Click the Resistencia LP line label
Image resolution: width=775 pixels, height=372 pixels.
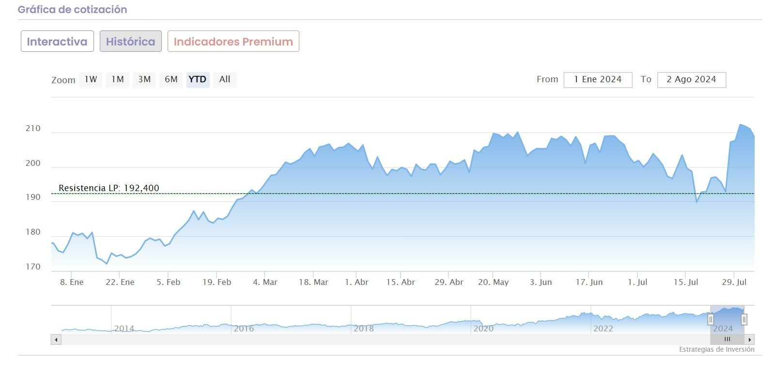click(108, 188)
